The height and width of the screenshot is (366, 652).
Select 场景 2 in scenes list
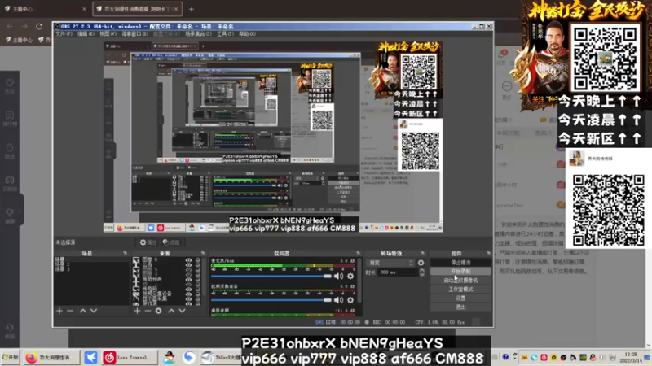click(60, 264)
